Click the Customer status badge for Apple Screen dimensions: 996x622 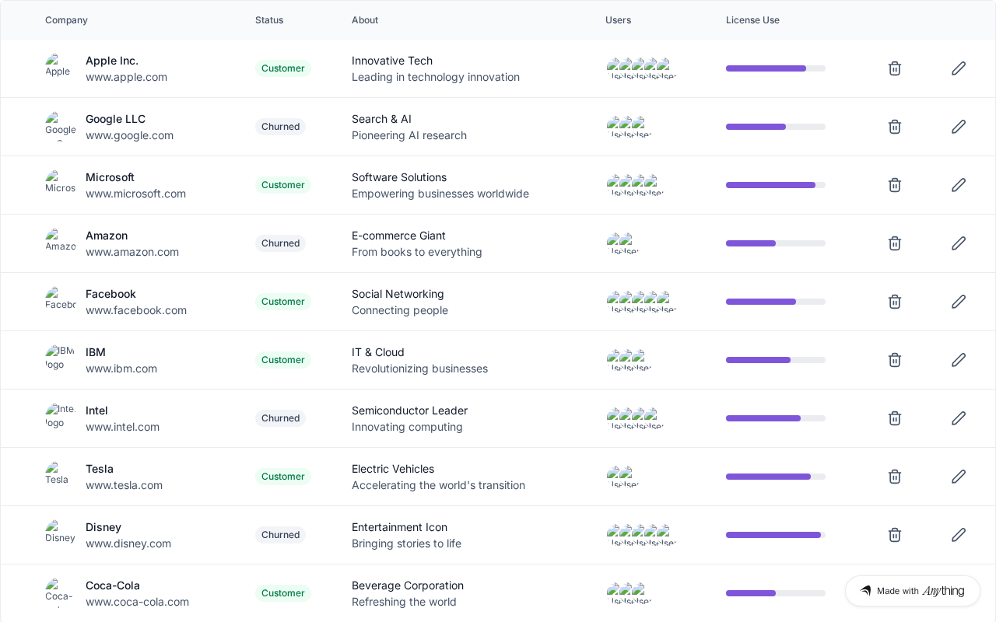pyautogui.click(x=283, y=68)
